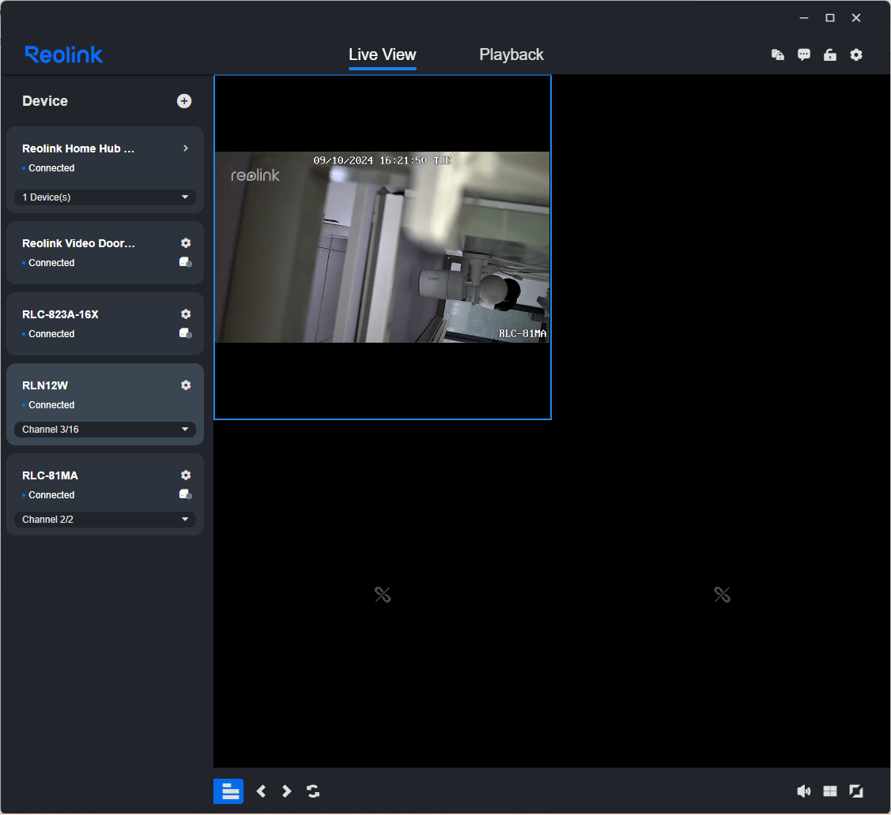The height and width of the screenshot is (815, 891).
Task: Toggle the device list sidebar button
Action: click(228, 791)
